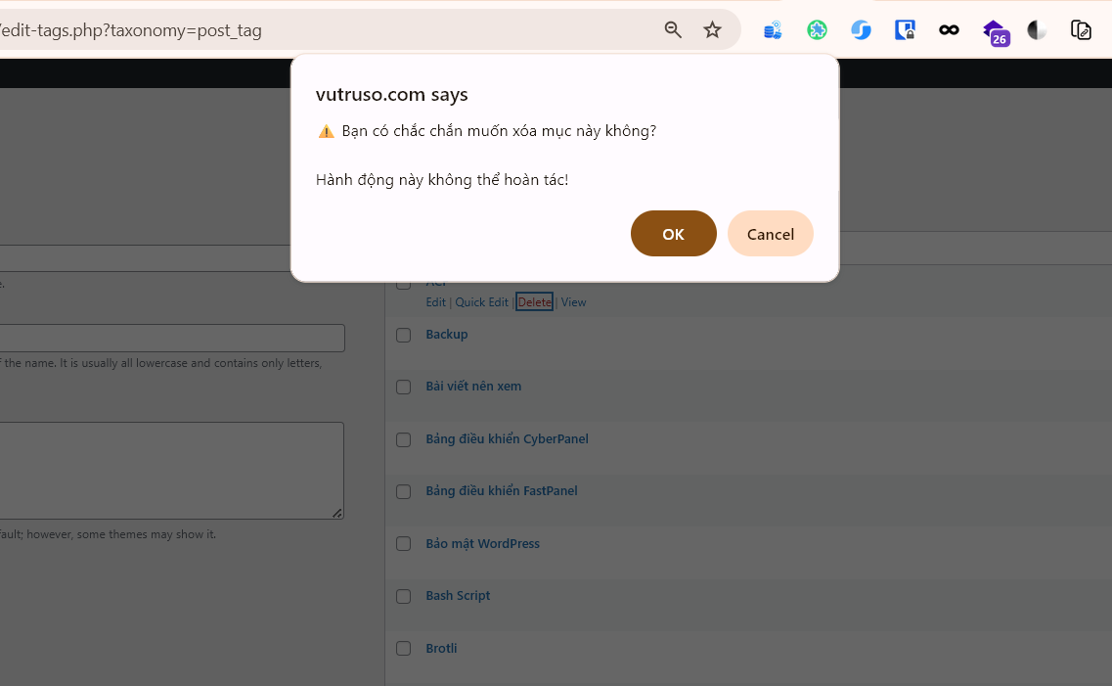This screenshot has width=1112, height=686.
Task: Check the Bảo mật WordPress tag checkbox
Action: coord(403,544)
